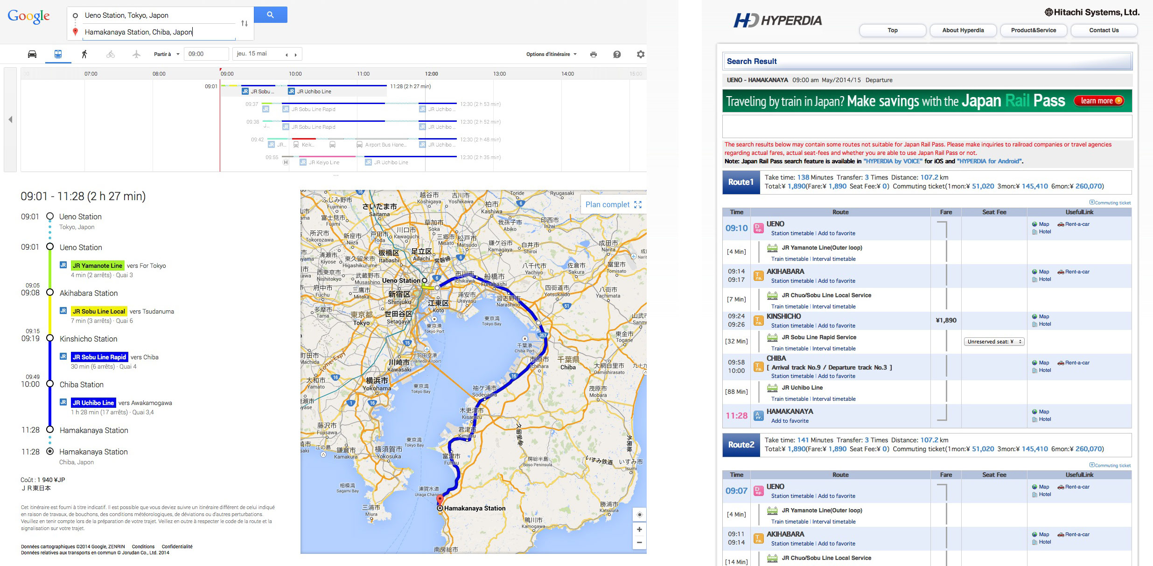
Task: Click the JR Uchibo Line label in directions
Action: click(93, 403)
